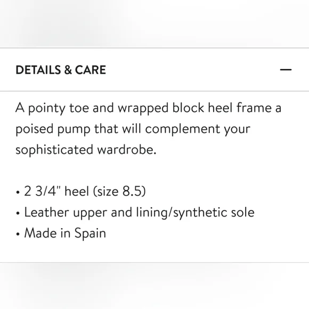Click the words 'block heel' in the description
309x309 pixels.
(202, 108)
